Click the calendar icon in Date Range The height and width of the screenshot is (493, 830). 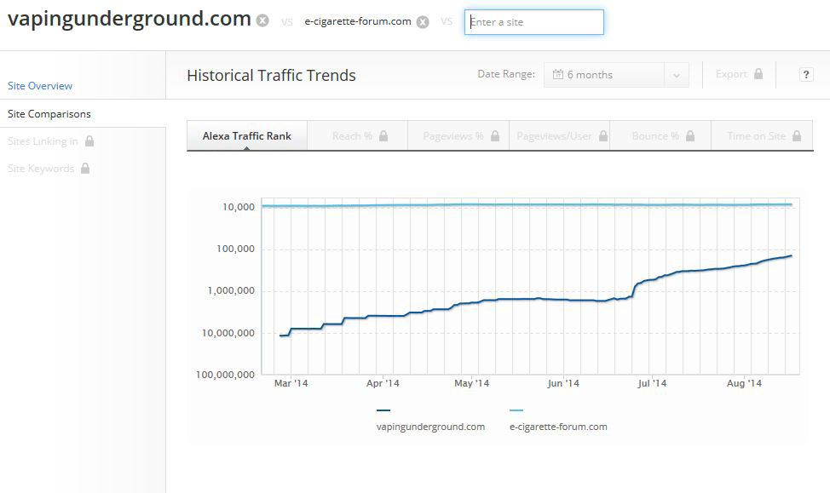[x=557, y=75]
